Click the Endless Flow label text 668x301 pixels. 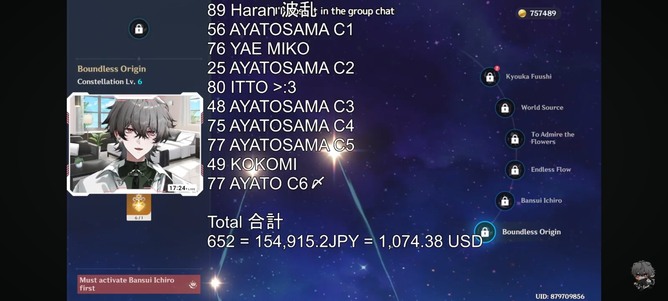point(551,169)
